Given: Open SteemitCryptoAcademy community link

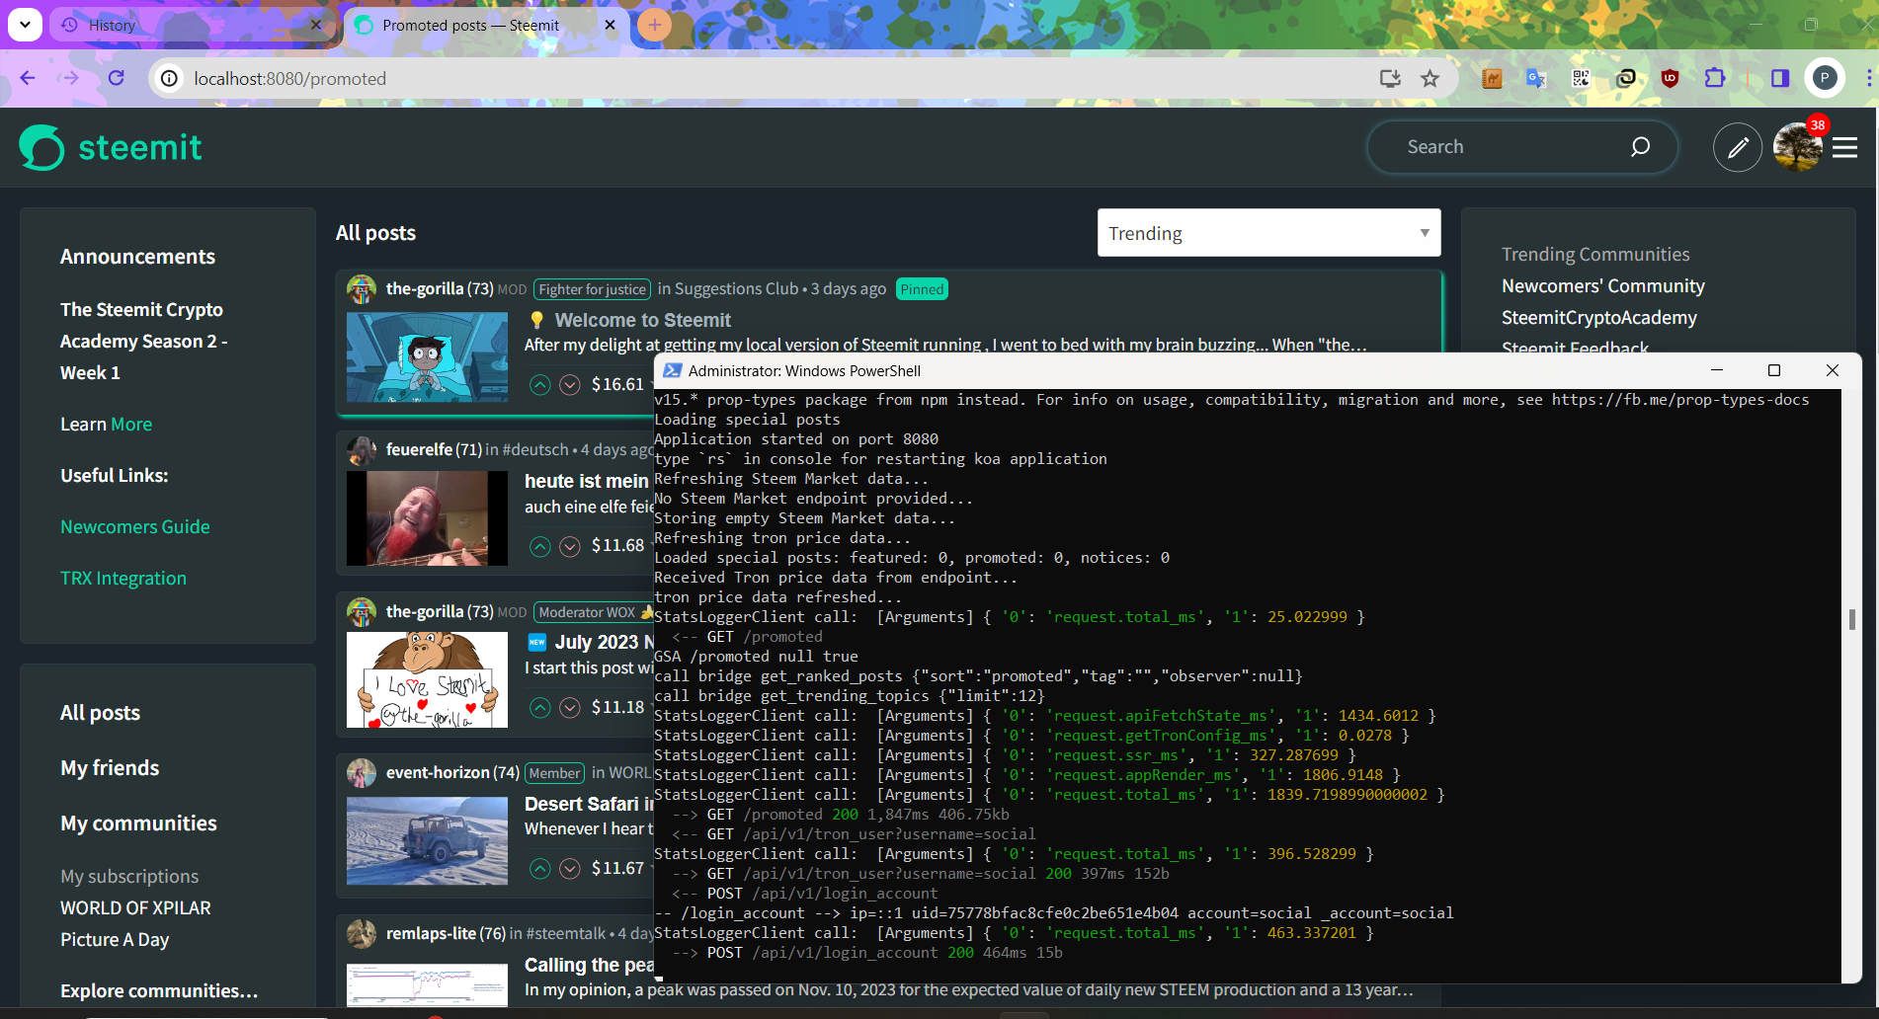Looking at the screenshot, I should [x=1598, y=318].
